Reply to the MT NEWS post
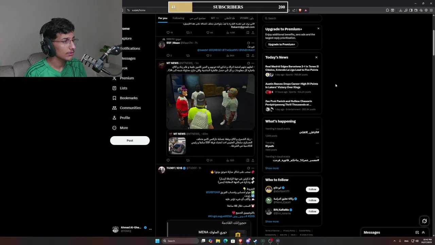Image resolution: width=435 pixels, height=245 pixels. point(168,160)
